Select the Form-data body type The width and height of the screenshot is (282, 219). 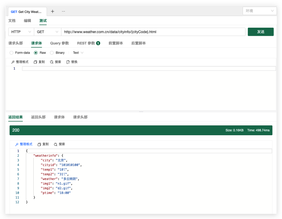pyautogui.click(x=11, y=52)
